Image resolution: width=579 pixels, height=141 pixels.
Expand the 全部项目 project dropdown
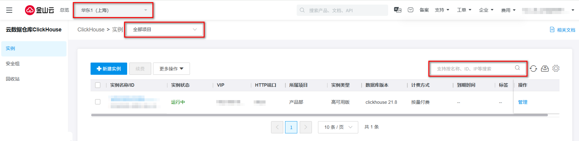[x=165, y=30]
